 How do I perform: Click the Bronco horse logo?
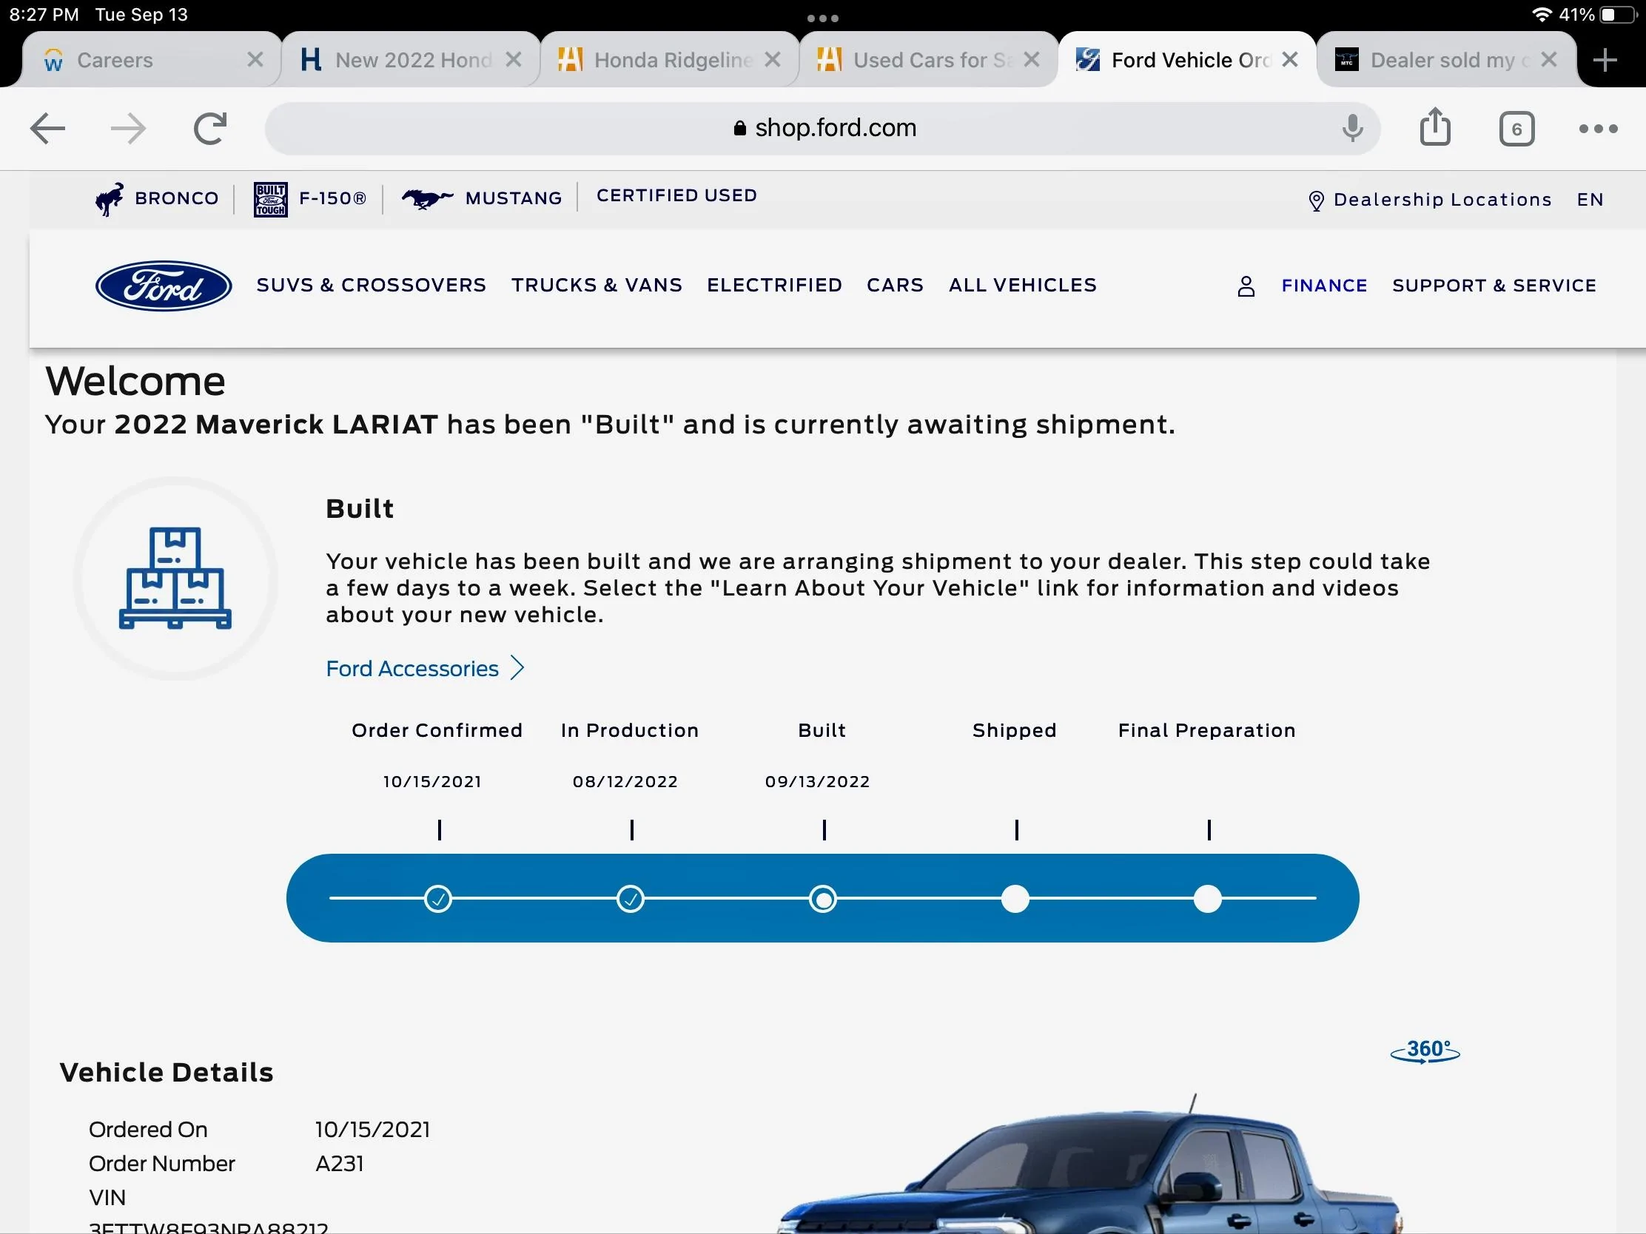click(110, 198)
